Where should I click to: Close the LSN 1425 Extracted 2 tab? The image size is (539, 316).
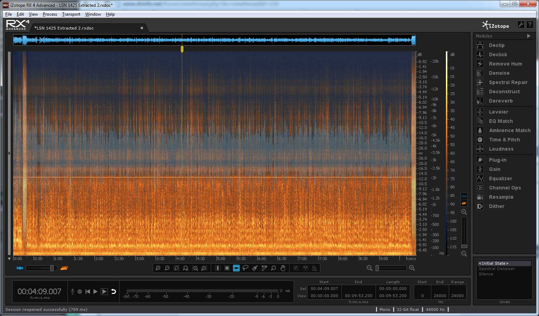142,28
